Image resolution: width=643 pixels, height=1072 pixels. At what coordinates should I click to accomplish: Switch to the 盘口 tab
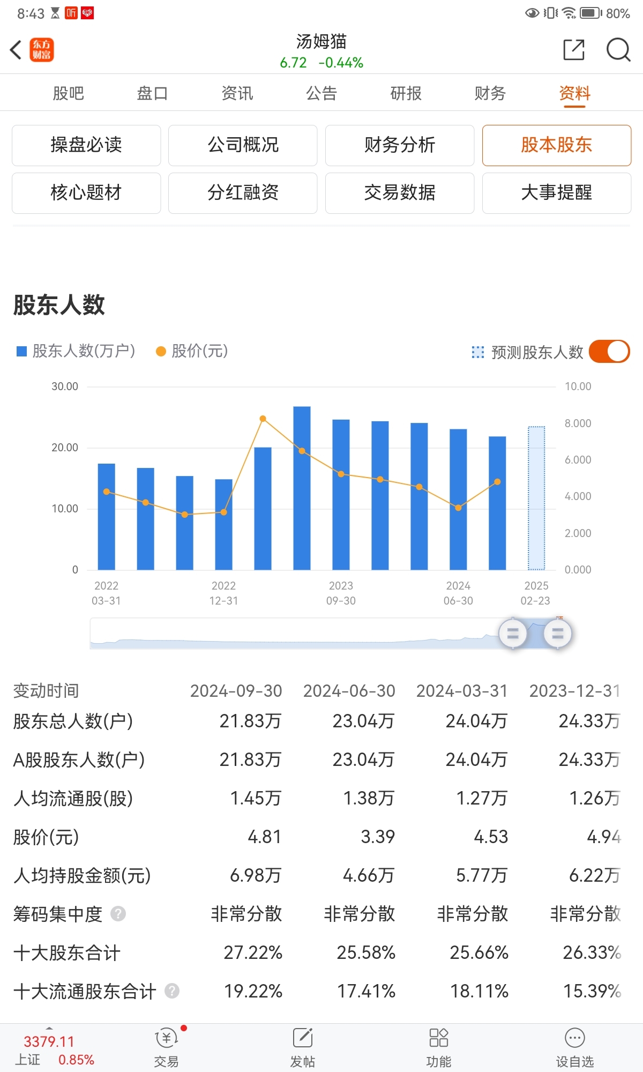pos(152,93)
